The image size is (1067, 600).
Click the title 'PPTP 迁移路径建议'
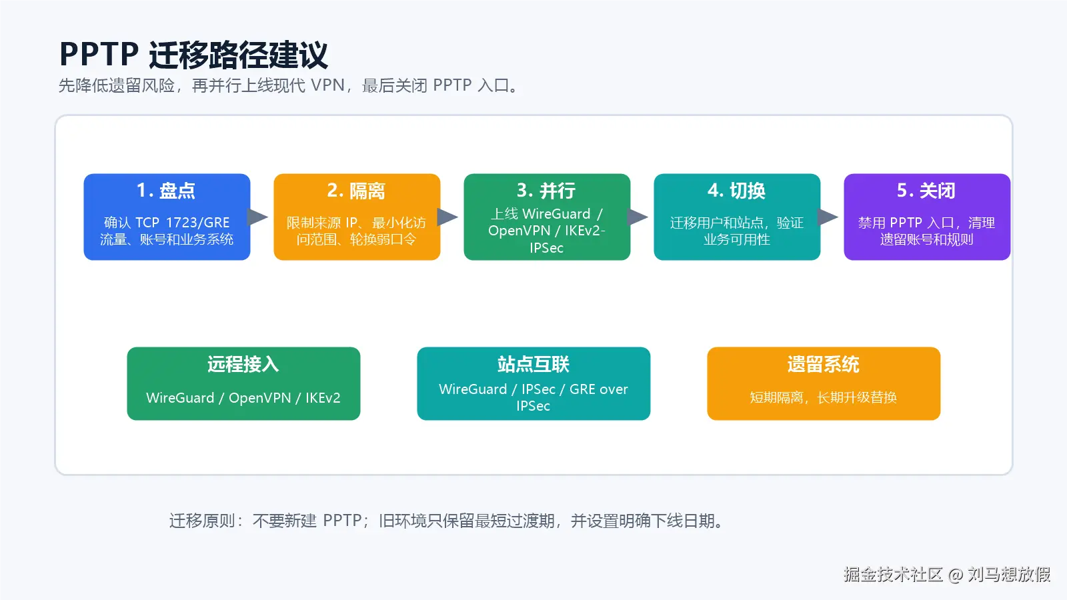tap(193, 55)
